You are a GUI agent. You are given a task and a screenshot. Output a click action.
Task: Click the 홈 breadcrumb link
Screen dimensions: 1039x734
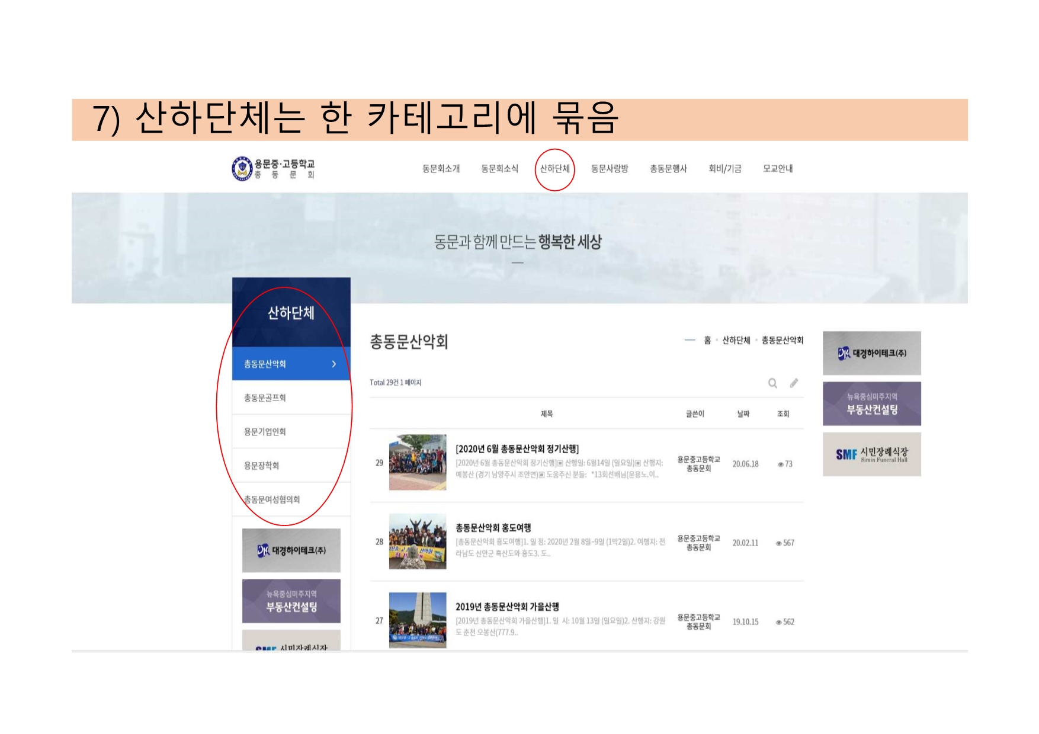707,340
